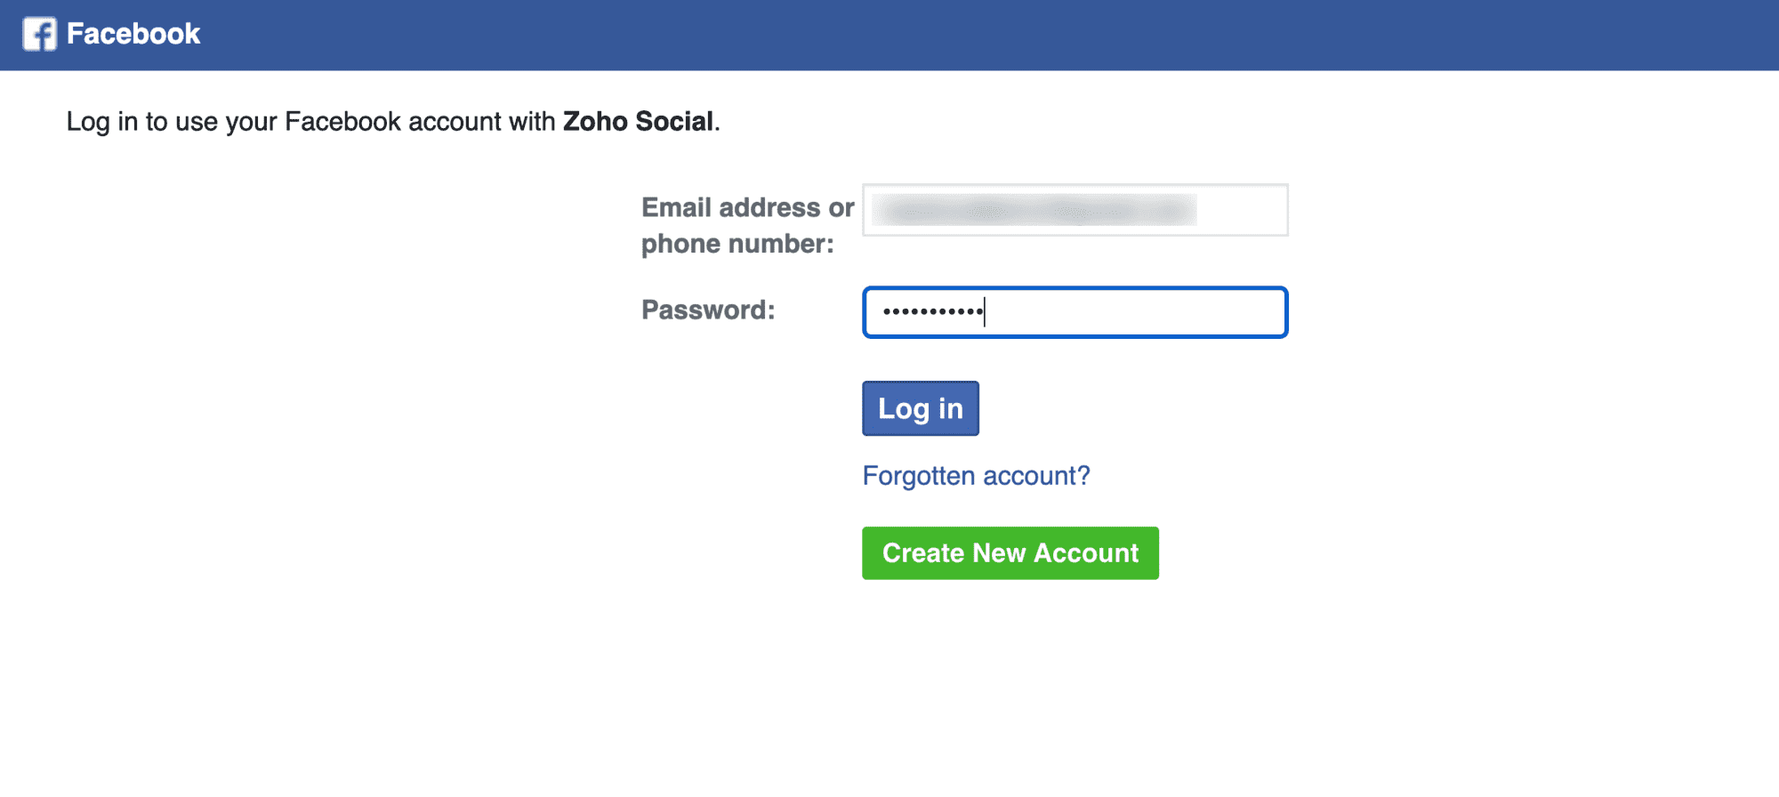Place cursor after the password dots
The width and height of the screenshot is (1779, 797).
point(987,313)
